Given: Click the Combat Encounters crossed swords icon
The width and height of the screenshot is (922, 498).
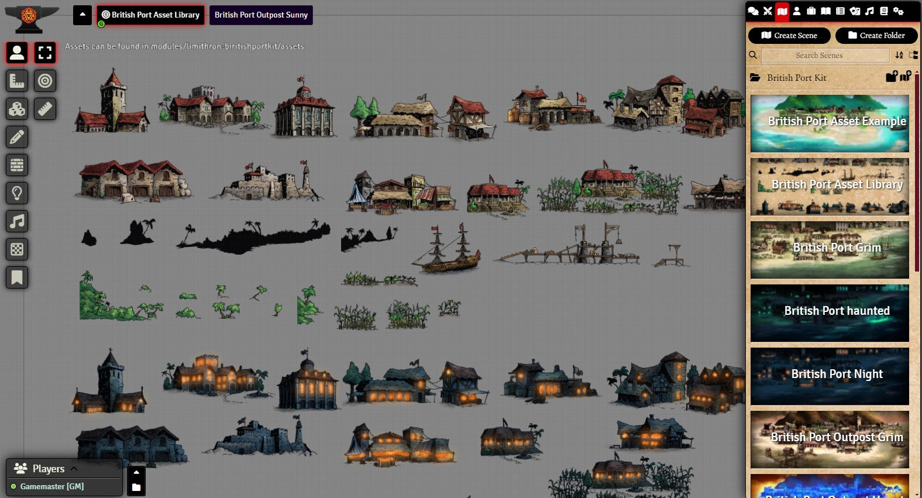Looking at the screenshot, I should pos(768,11).
